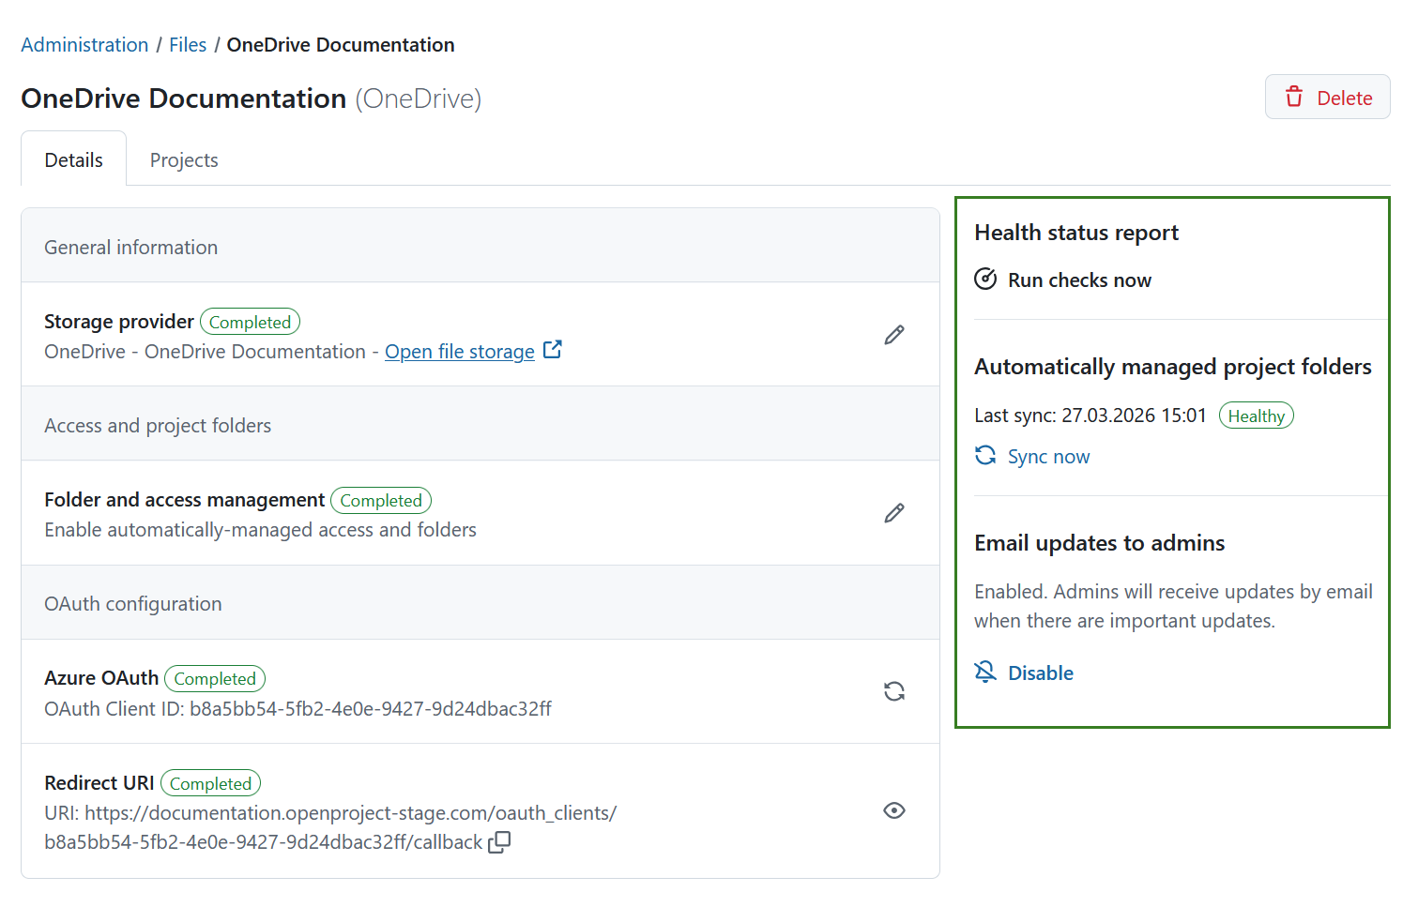Trigger folder sync using circular arrows icon
The width and height of the screenshot is (1403, 907).
[x=984, y=455]
